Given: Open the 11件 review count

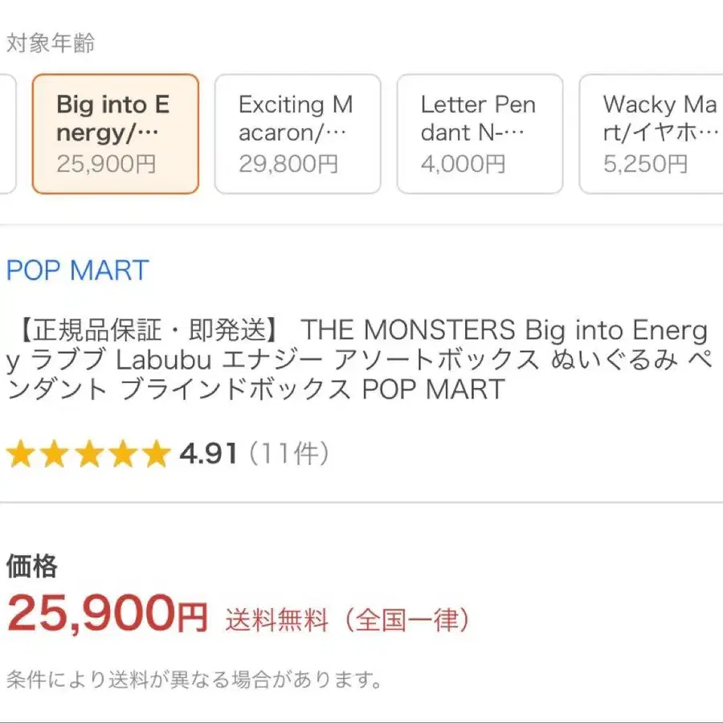Looking at the screenshot, I should (289, 455).
